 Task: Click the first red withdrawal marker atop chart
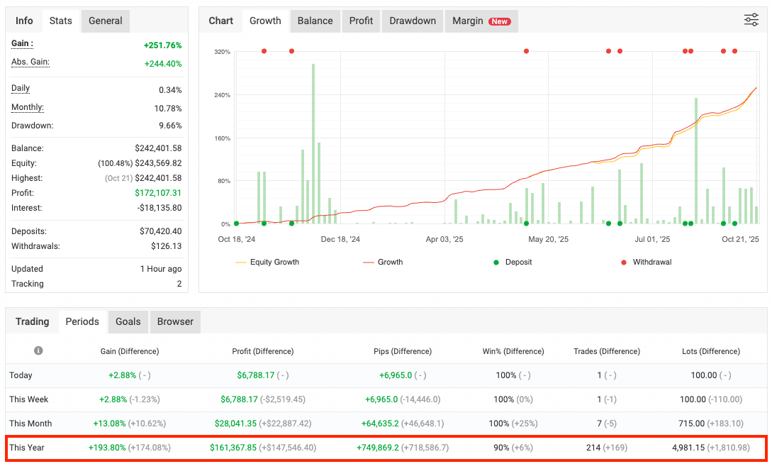pyautogui.click(x=264, y=51)
